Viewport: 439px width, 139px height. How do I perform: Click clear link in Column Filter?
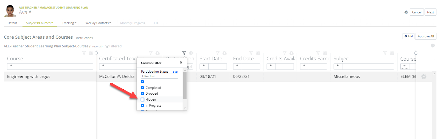pyautogui.click(x=175, y=72)
